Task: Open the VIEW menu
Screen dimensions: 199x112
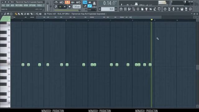Action: click(x=26, y=5)
